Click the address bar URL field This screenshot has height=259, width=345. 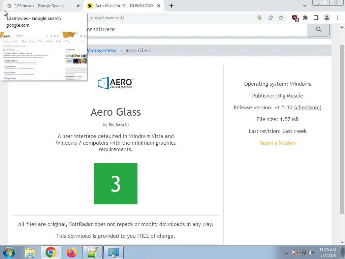point(169,18)
